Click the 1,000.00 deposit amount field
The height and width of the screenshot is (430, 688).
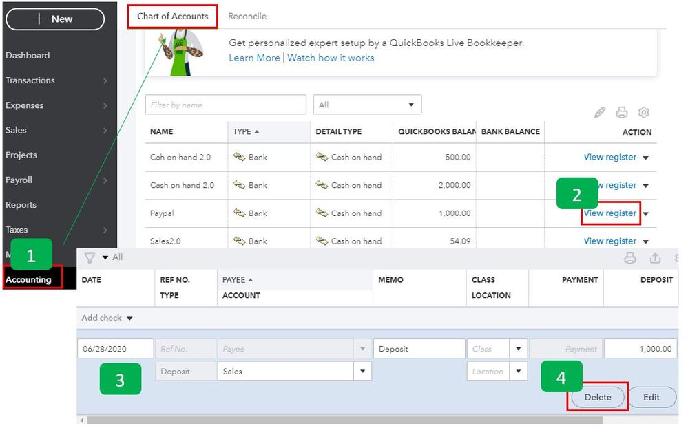coord(640,349)
